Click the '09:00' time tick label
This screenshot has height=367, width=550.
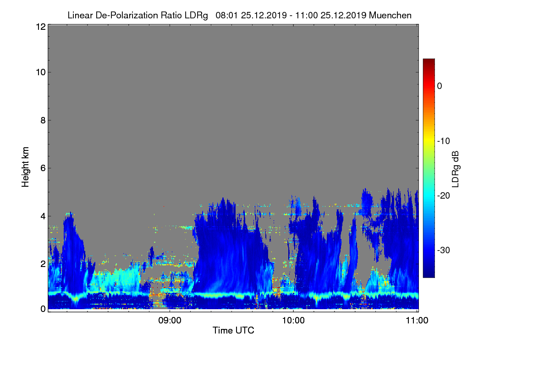tap(170, 321)
